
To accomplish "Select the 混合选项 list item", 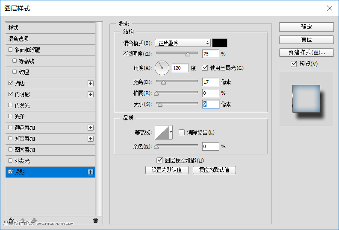I will [x=50, y=39].
